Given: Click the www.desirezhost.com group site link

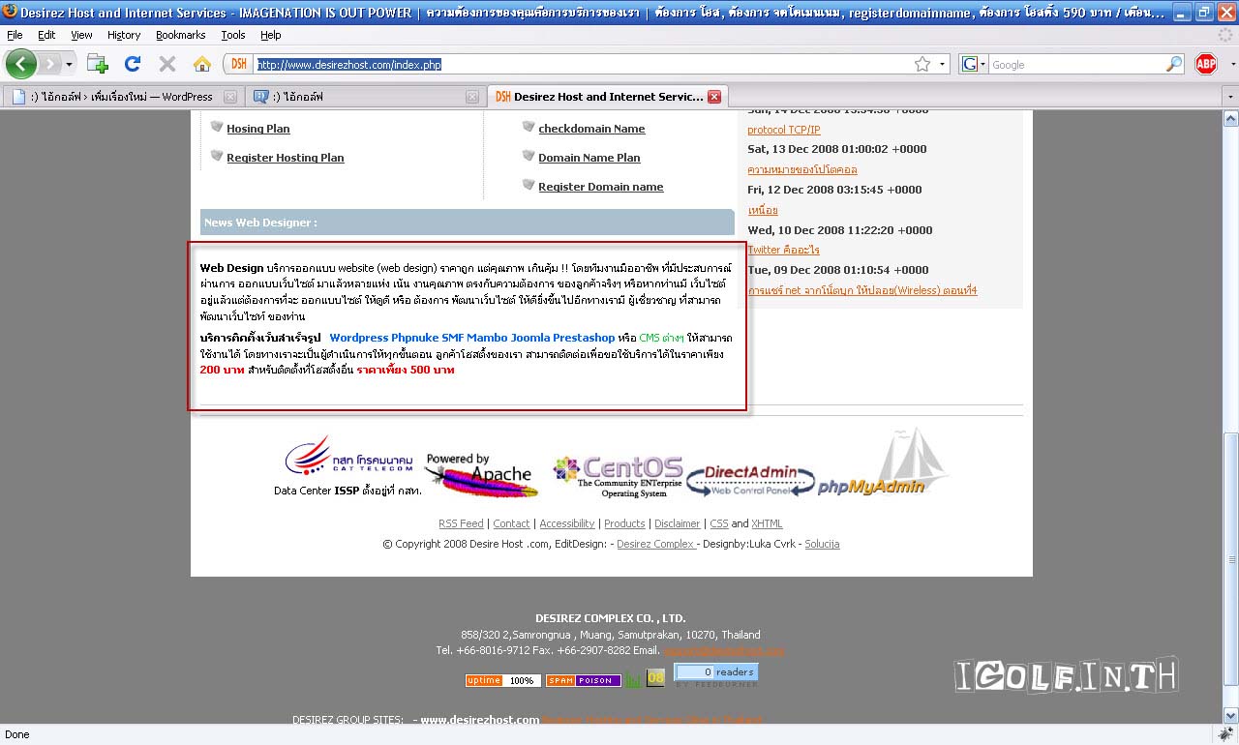Looking at the screenshot, I should [479, 720].
